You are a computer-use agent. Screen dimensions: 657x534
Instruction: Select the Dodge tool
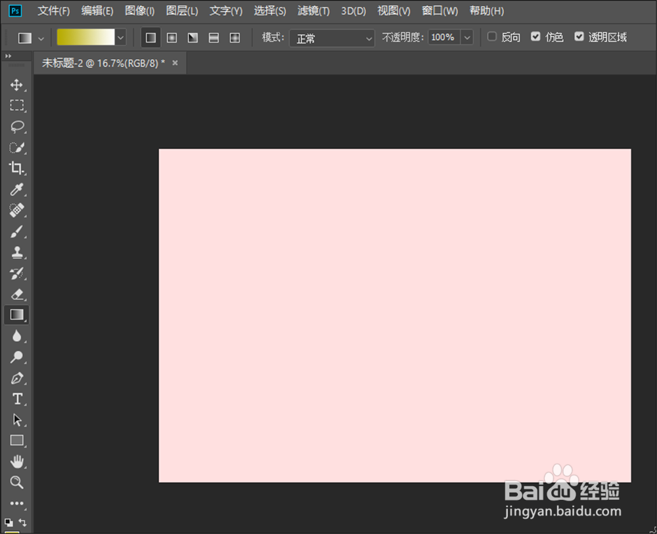coord(17,357)
